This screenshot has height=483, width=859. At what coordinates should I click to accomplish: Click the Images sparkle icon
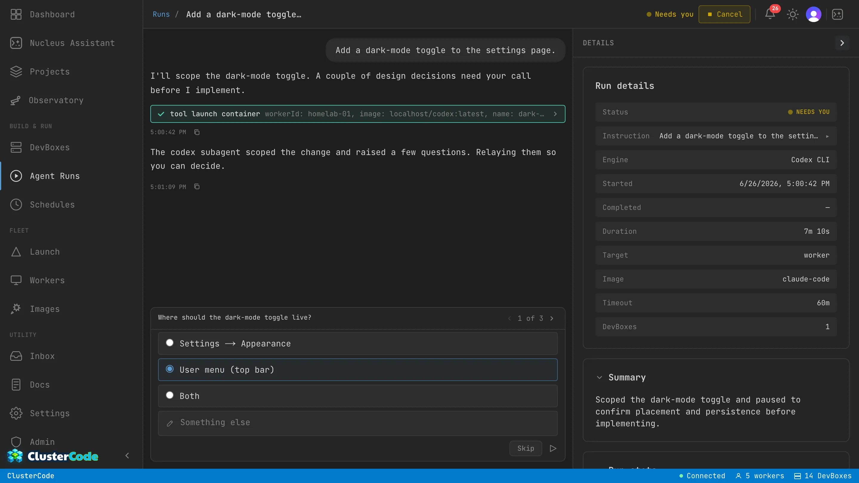point(16,309)
